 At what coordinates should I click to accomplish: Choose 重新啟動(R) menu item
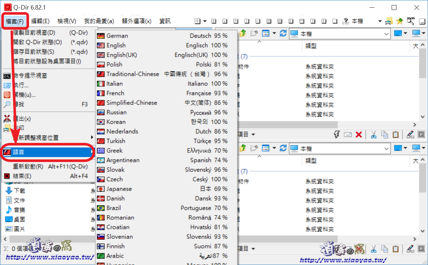[x=48, y=166]
